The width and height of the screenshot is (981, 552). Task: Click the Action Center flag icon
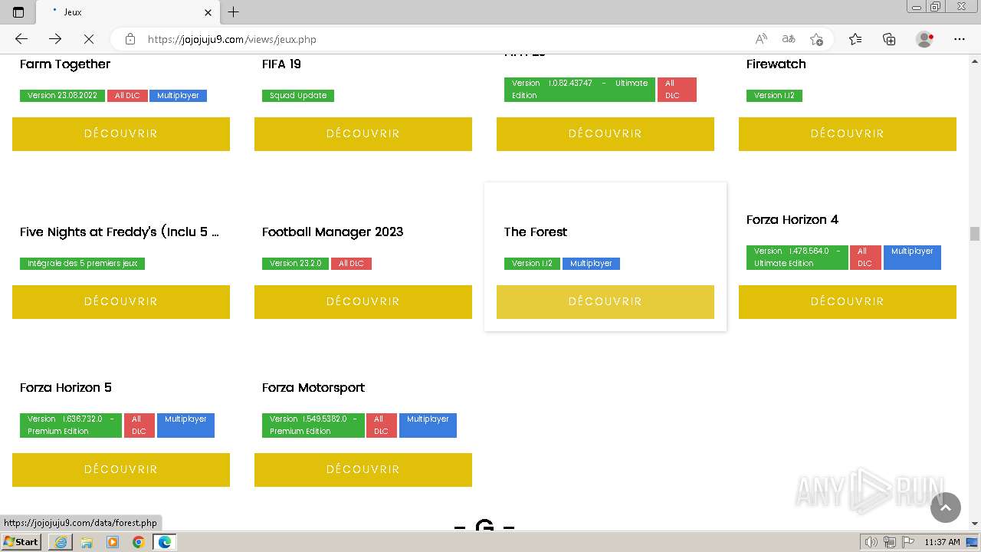pos(907,542)
